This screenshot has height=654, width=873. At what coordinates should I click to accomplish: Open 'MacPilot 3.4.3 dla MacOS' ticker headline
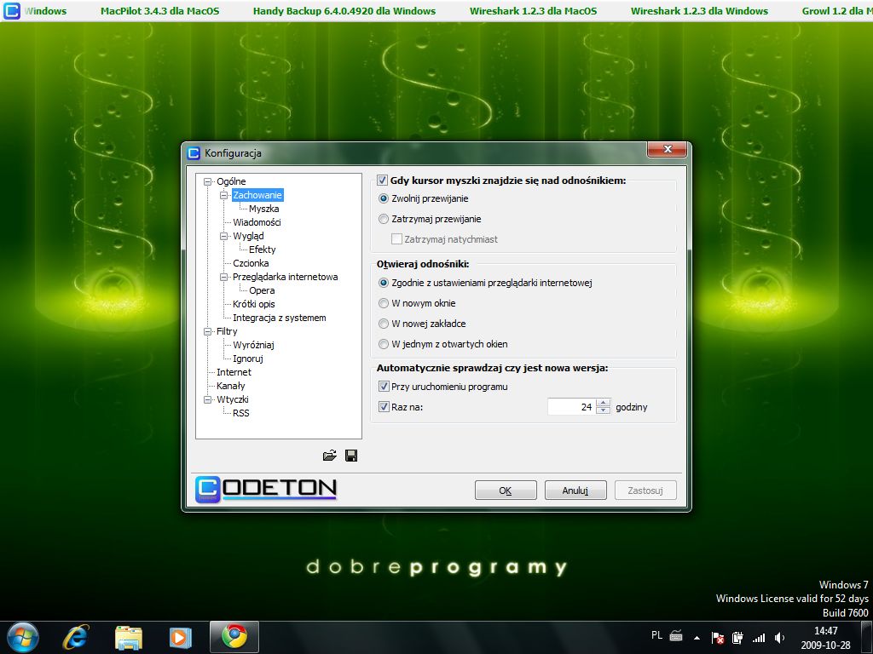[x=159, y=11]
